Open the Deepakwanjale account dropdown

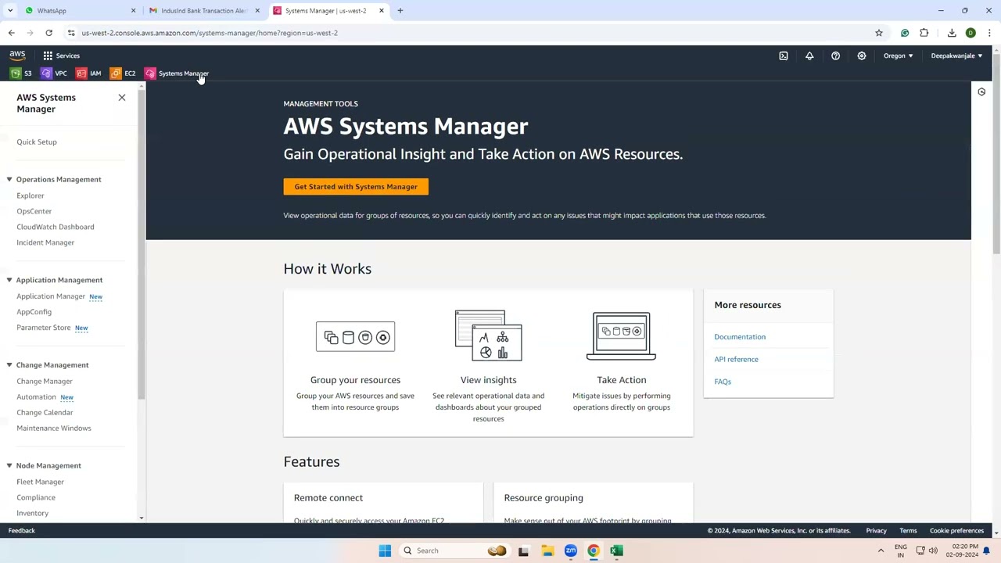(956, 56)
